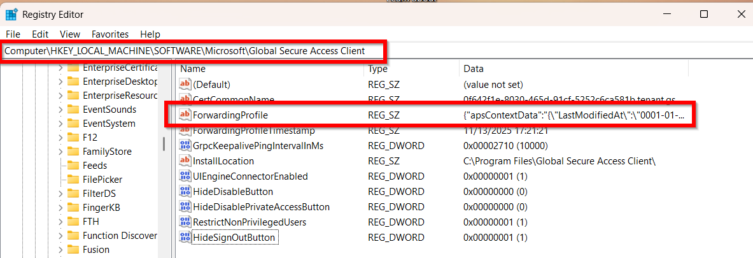
Task: Expand the EnterpriseDesktop tree key
Action: [60, 81]
